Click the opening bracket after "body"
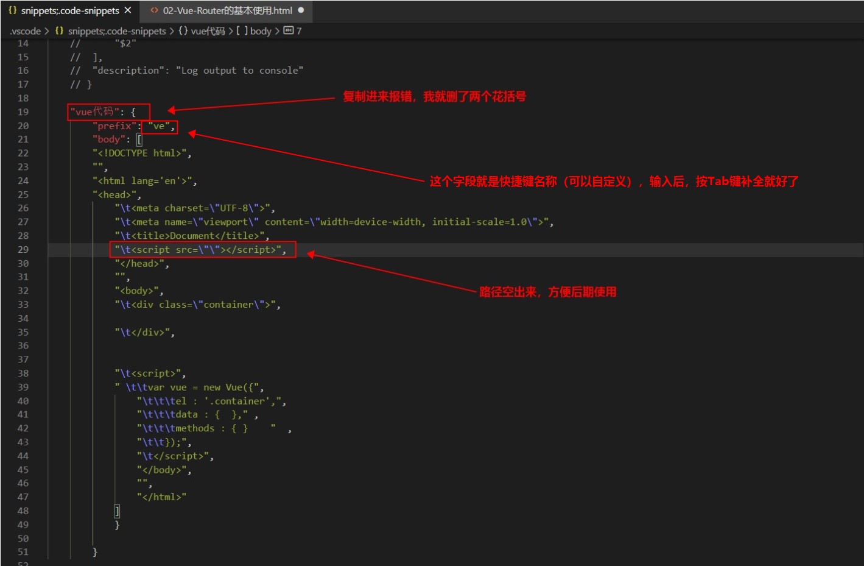This screenshot has height=566, width=864. (x=139, y=140)
